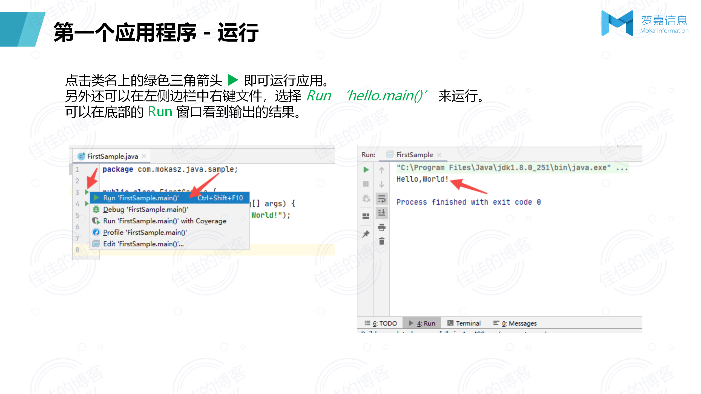Image resolution: width=701 pixels, height=394 pixels.
Task: Click the Pin Tab icon in Run panel
Action: 366,234
